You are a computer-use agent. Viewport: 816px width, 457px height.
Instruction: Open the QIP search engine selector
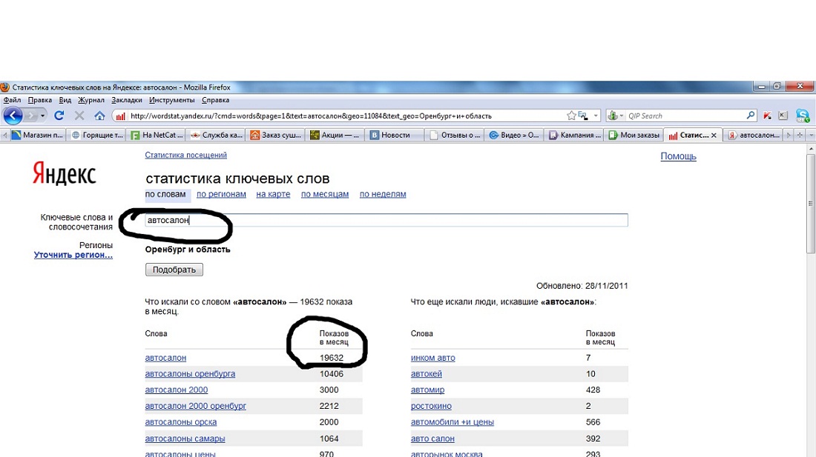pyautogui.click(x=615, y=116)
